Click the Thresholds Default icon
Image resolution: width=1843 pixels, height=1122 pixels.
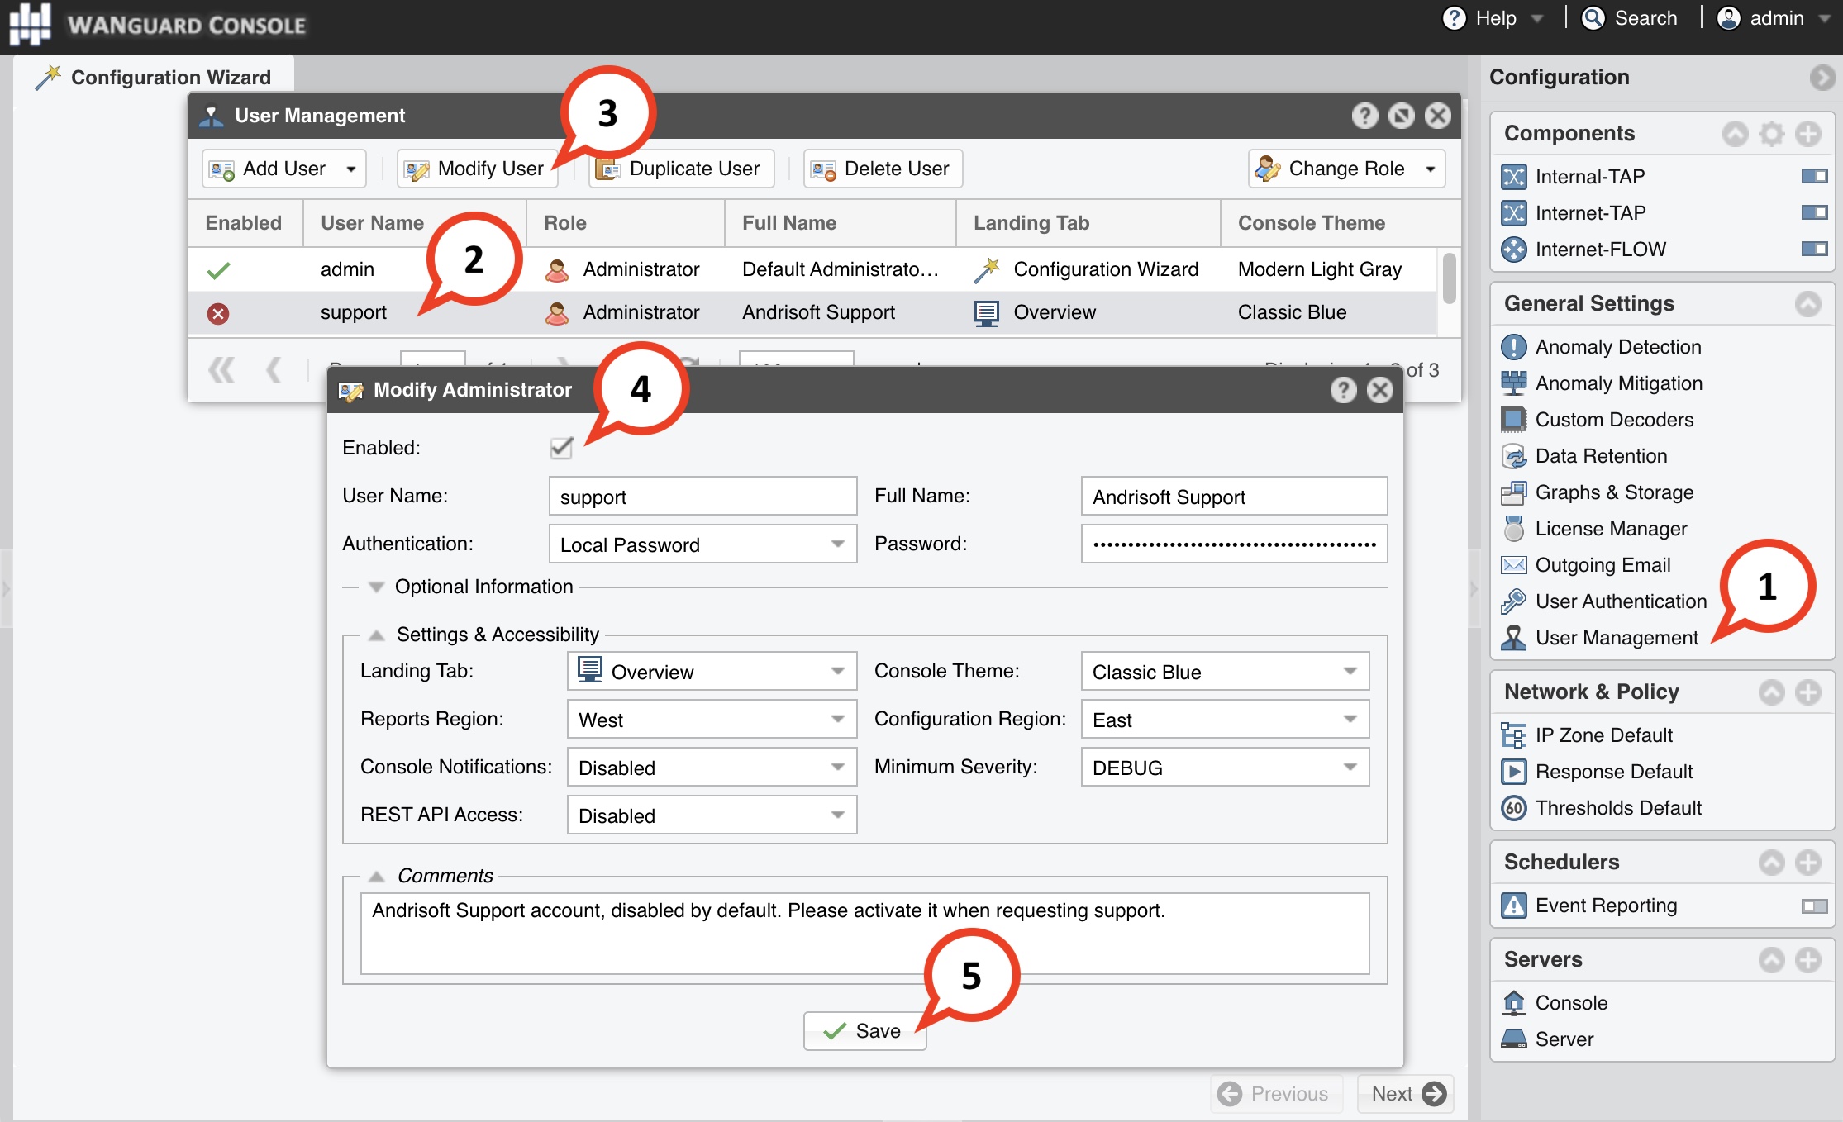pyautogui.click(x=1513, y=808)
